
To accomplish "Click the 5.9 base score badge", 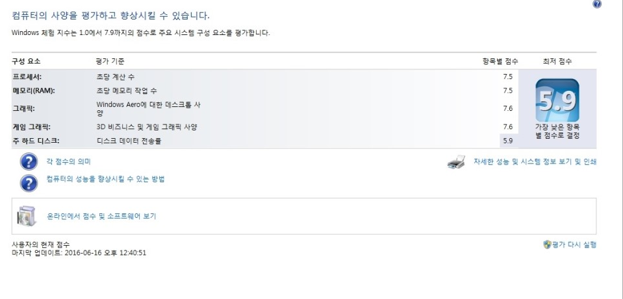I will point(557,101).
